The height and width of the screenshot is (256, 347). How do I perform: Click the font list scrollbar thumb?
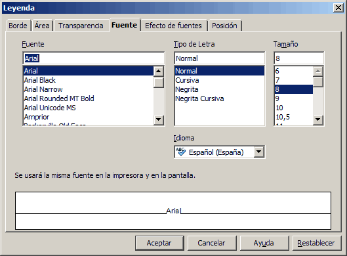coord(159,83)
